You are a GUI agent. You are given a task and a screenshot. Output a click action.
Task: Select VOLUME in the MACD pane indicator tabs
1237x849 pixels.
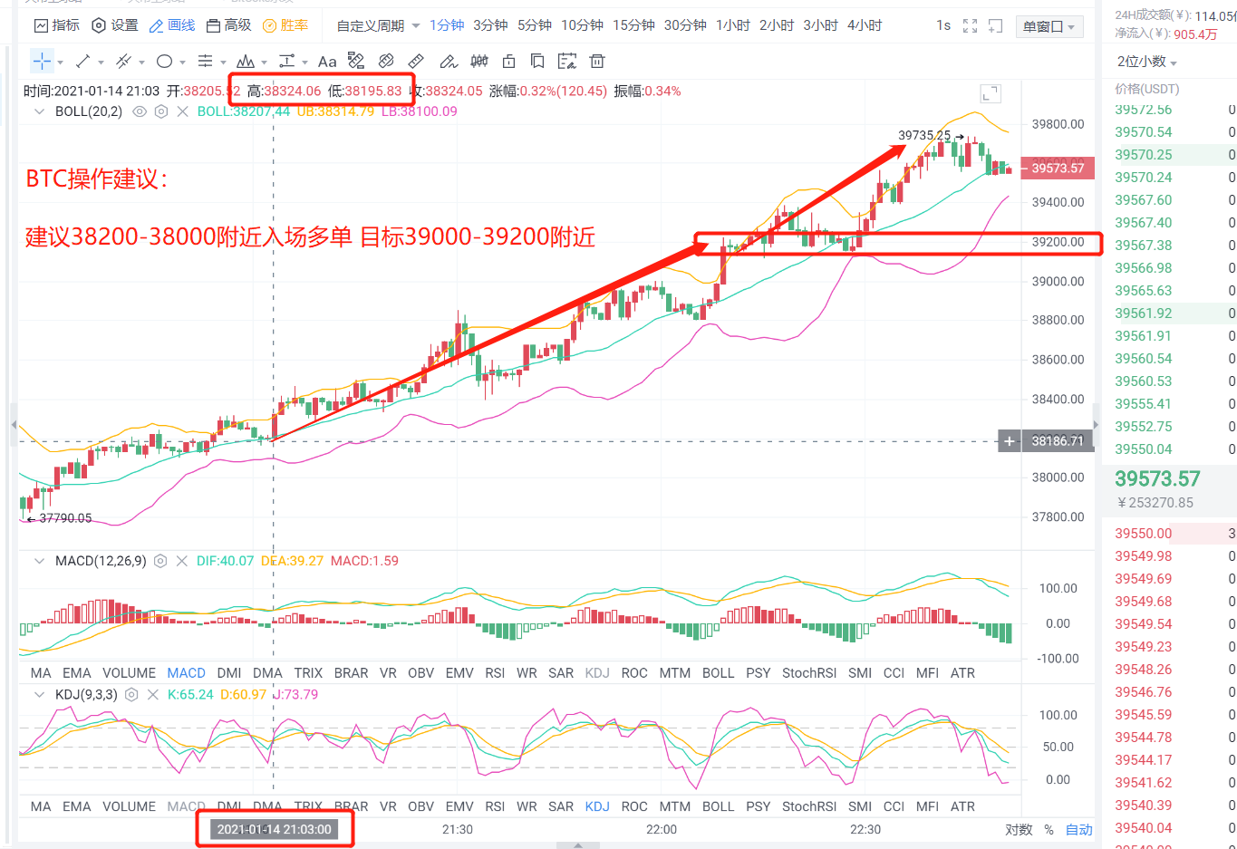click(129, 673)
